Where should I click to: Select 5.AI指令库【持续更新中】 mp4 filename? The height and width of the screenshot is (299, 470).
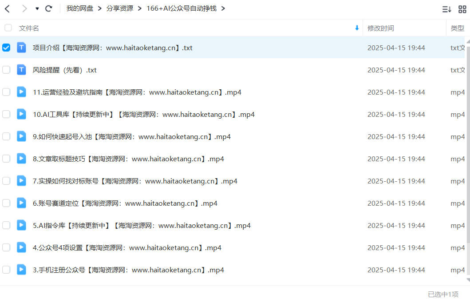pos(142,225)
